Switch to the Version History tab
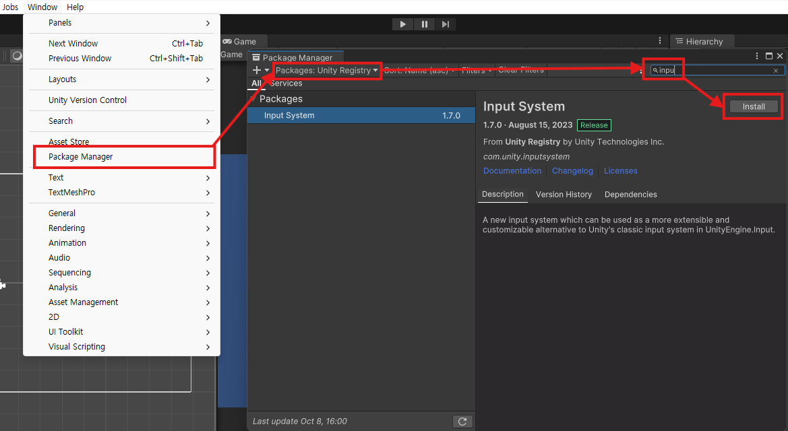Screen dimensions: 788x431 [564, 195]
